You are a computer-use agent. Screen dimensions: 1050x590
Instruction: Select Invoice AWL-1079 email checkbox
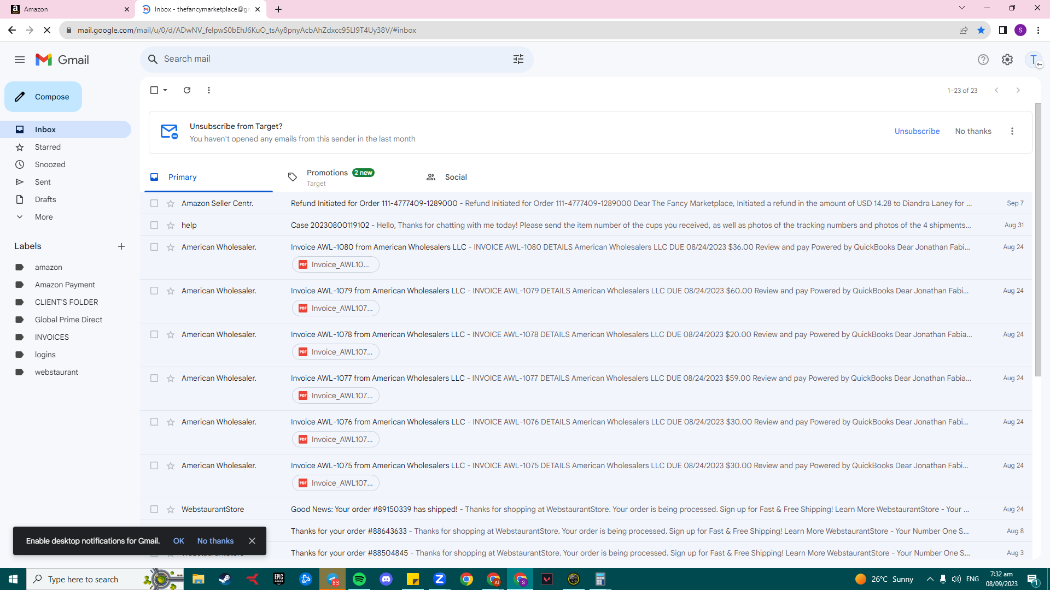(154, 291)
